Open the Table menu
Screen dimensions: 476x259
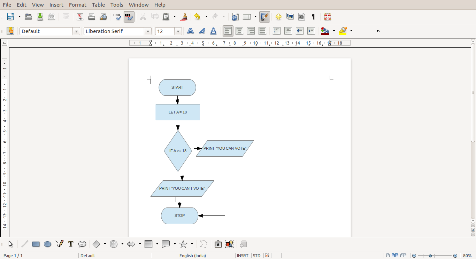(x=98, y=5)
